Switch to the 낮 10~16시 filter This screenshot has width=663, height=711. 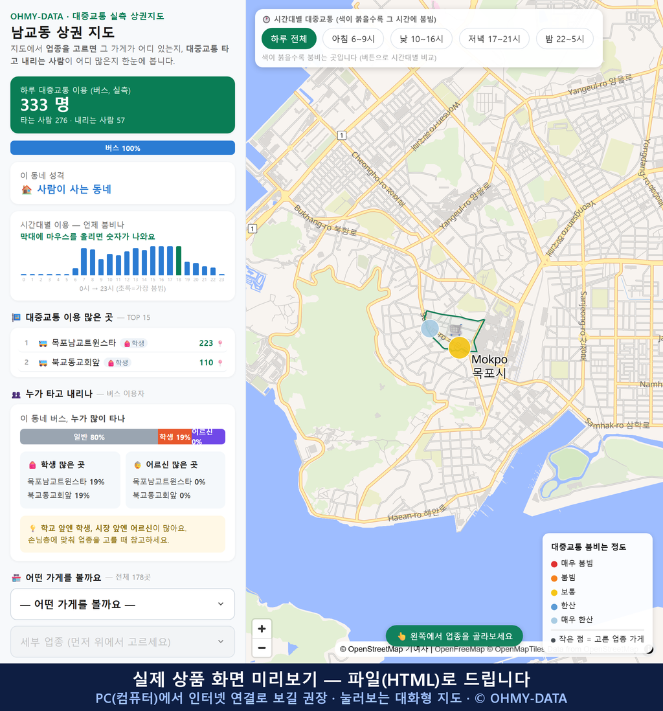pyautogui.click(x=421, y=39)
